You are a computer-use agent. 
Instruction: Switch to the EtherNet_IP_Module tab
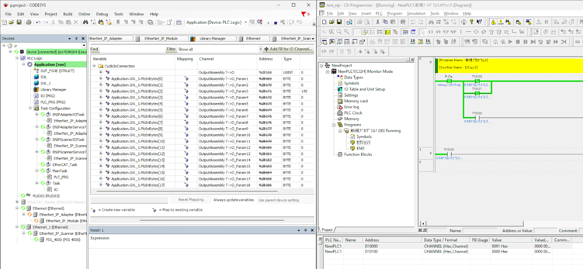[161, 39]
